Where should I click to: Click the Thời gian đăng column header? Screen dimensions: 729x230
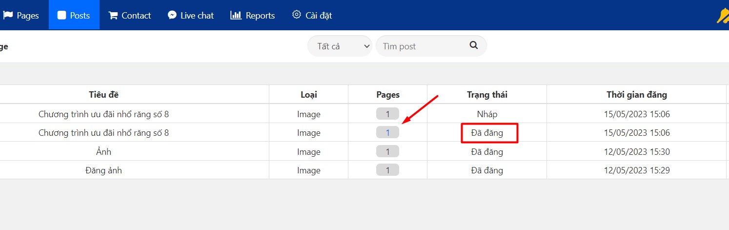click(636, 95)
